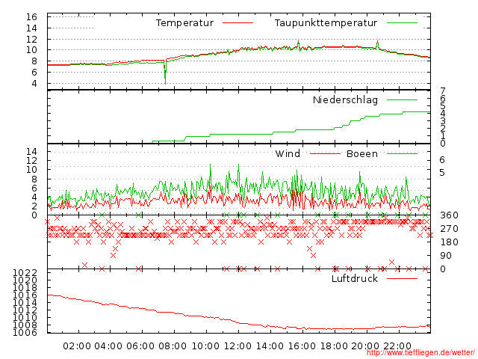Click the red Temperatur legend line
This screenshot has width=478, height=359.
238,23
